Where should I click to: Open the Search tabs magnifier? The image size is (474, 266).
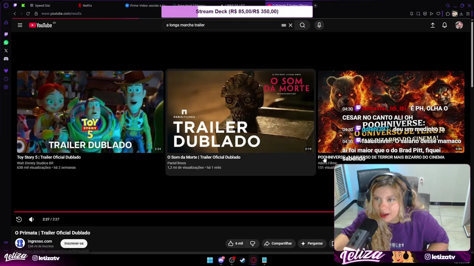(x=448, y=6)
